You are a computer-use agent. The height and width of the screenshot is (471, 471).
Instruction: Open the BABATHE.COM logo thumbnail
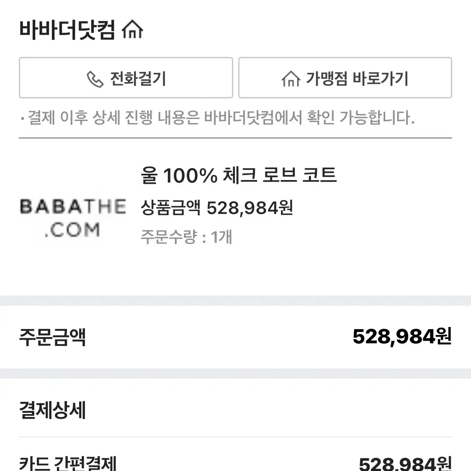[72, 218]
